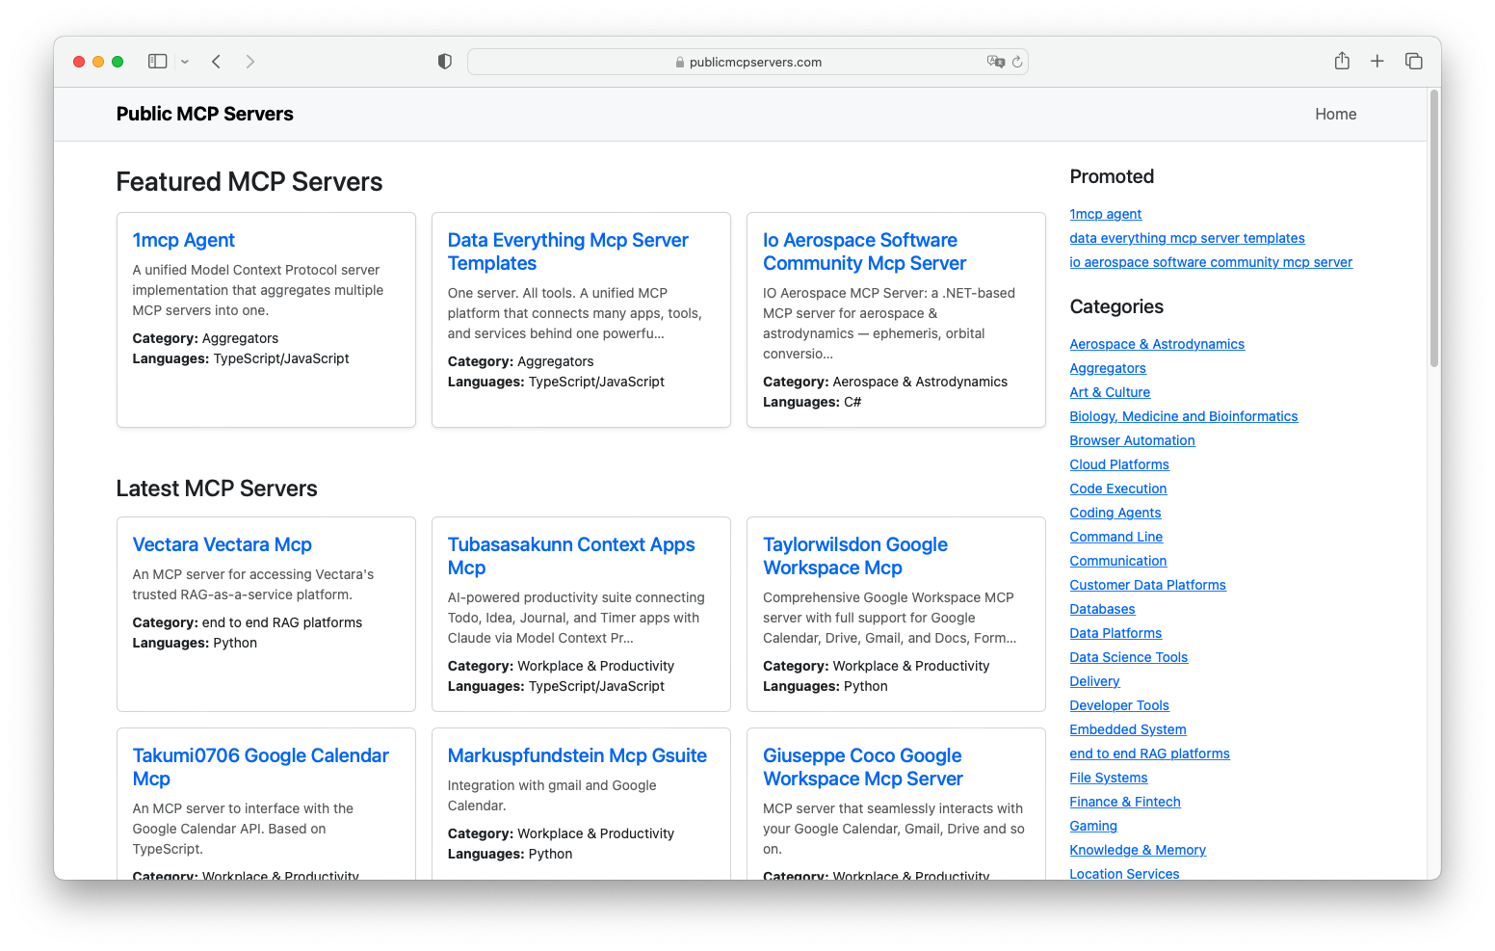Click promoted data everything mcp server templates
The width and height of the screenshot is (1495, 951).
(1187, 238)
